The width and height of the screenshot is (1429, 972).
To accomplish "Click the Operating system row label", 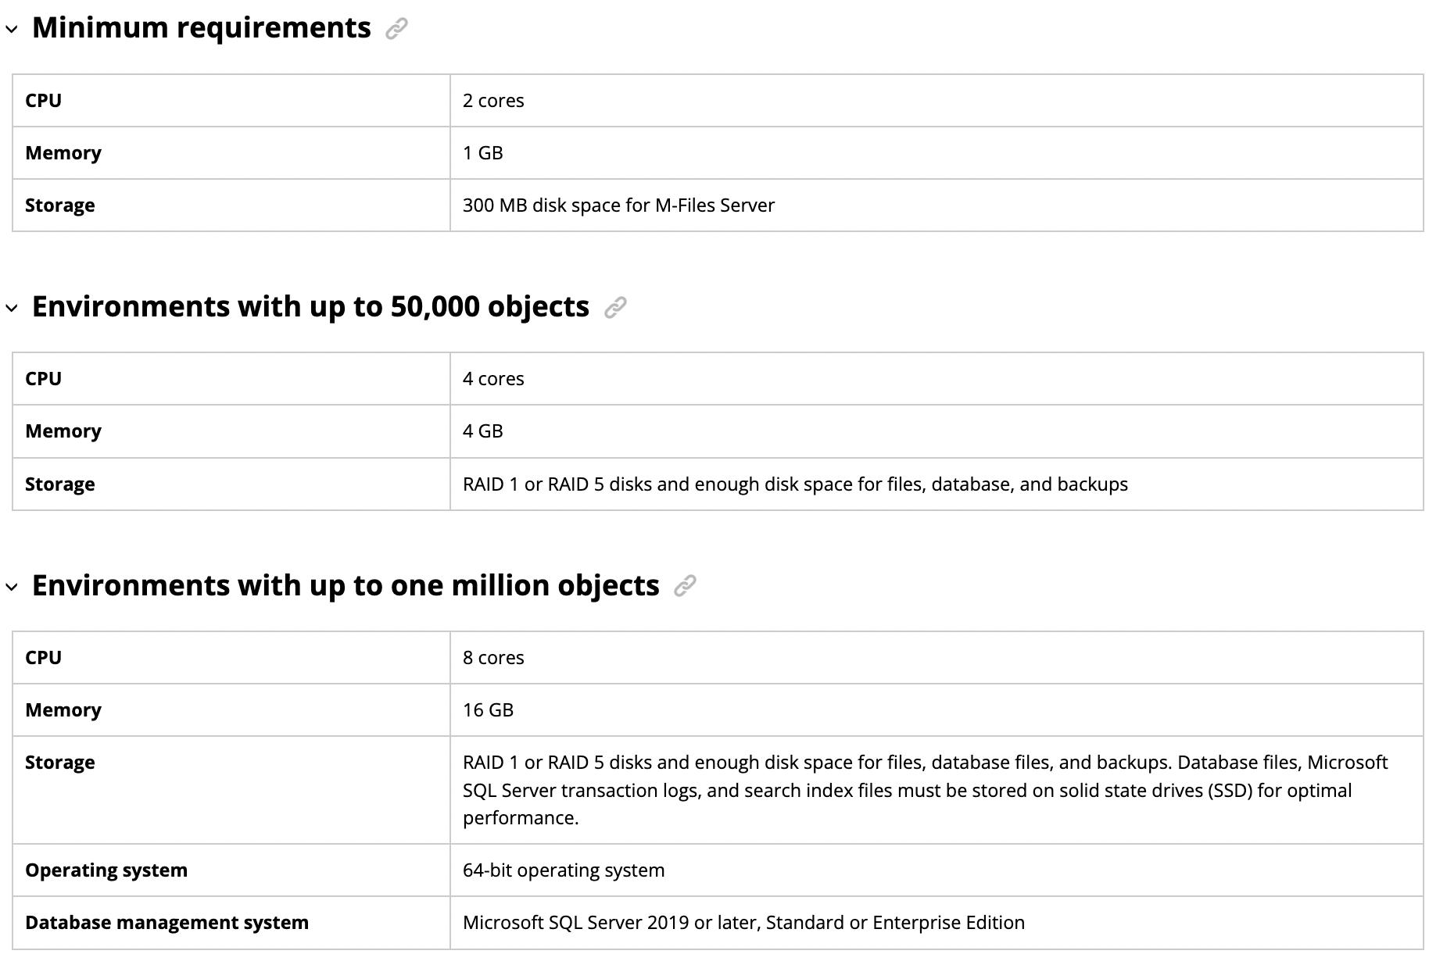I will point(106,870).
